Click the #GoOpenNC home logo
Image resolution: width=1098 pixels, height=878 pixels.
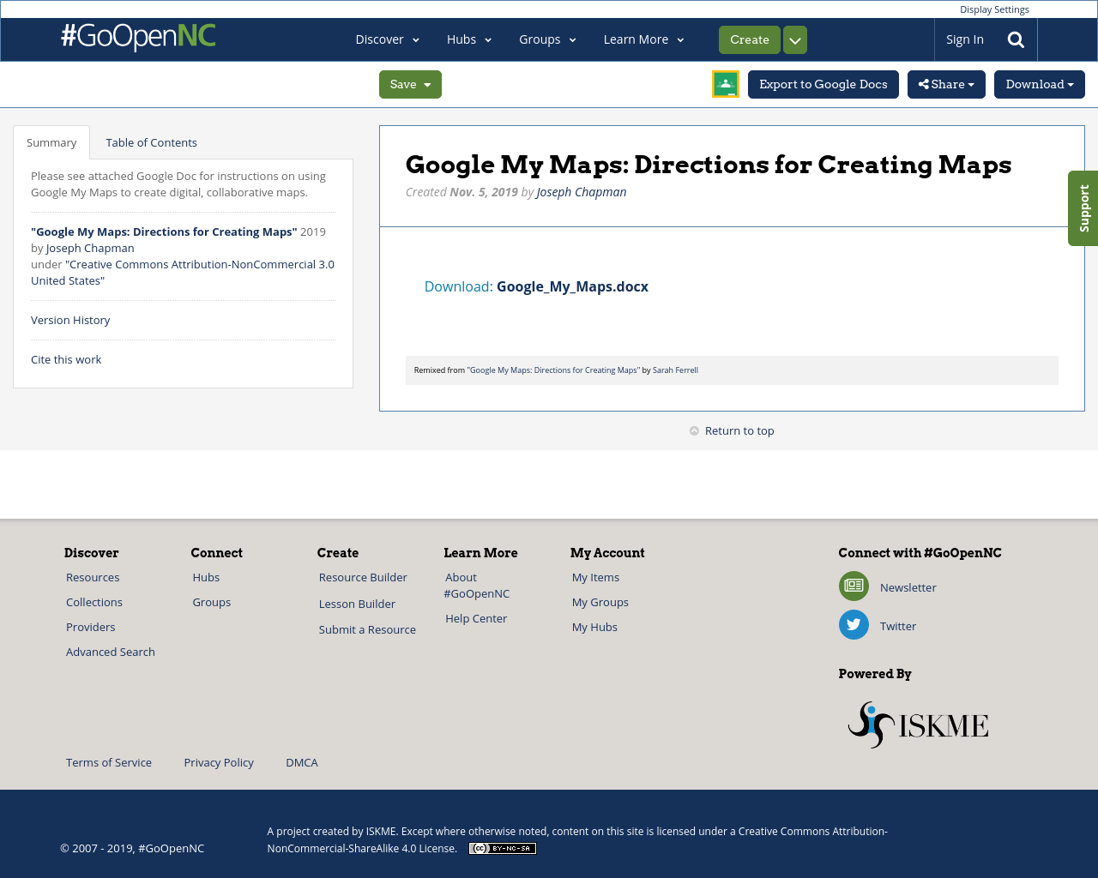point(137,39)
